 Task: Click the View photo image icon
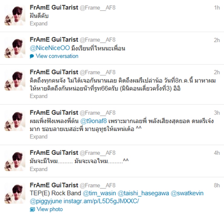point(32,209)
